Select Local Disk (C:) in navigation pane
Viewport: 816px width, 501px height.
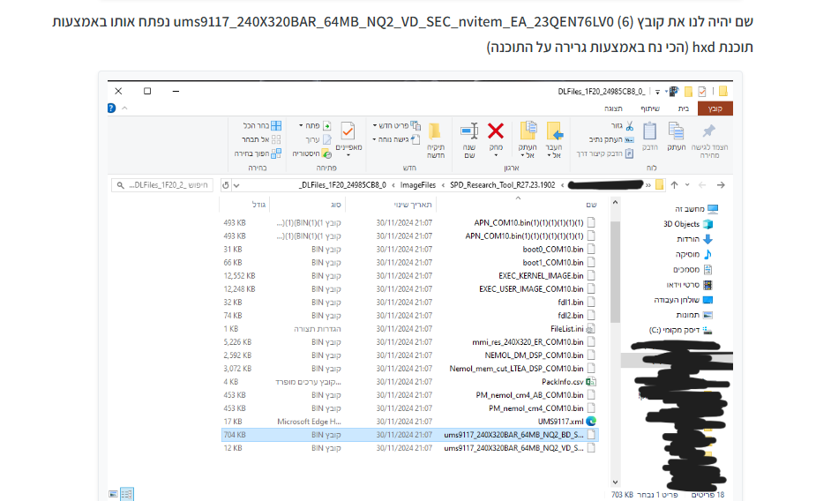pos(681,331)
